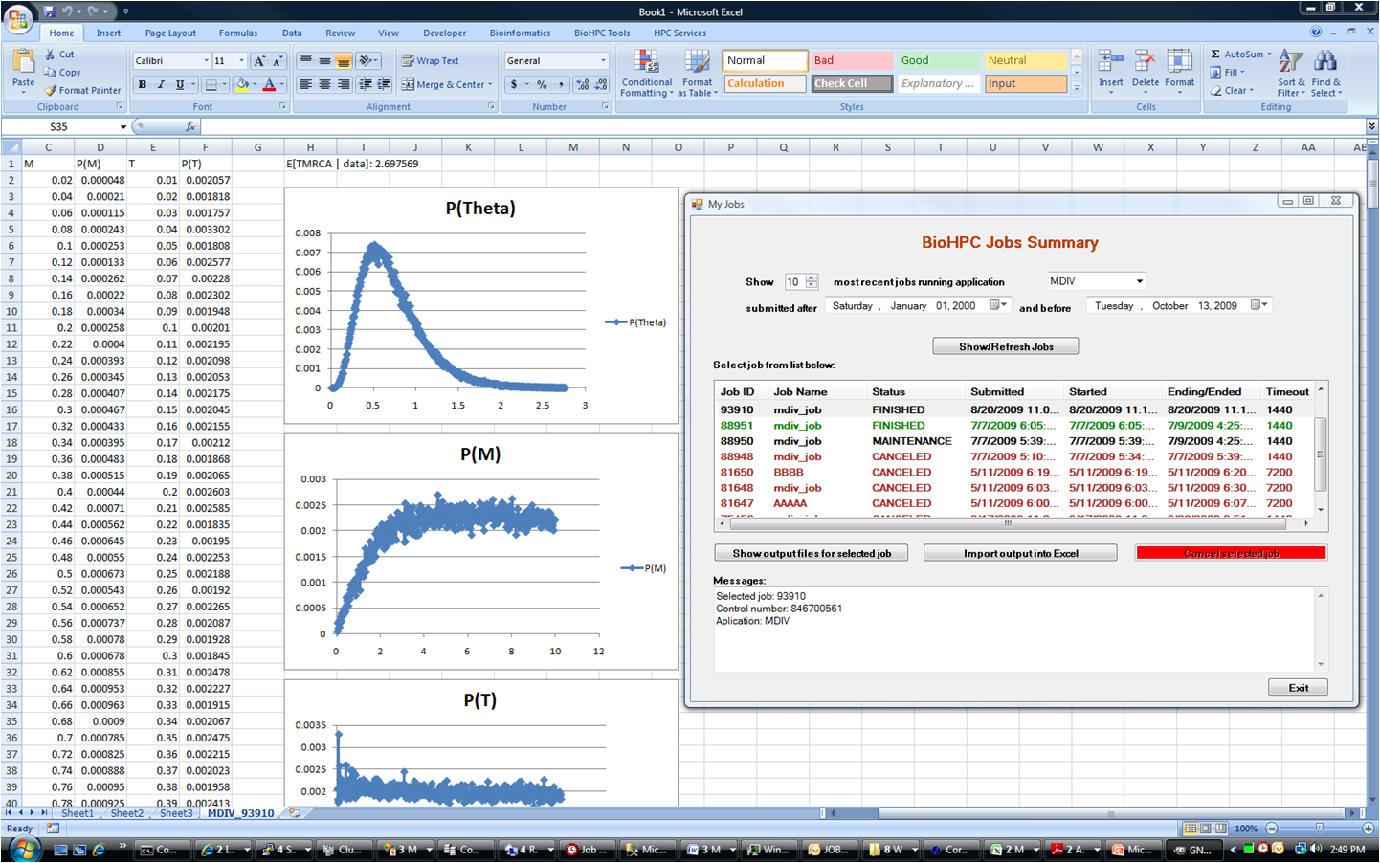The image size is (1380, 863).
Task: Switch to the Page Layout tab
Action: coord(170,33)
